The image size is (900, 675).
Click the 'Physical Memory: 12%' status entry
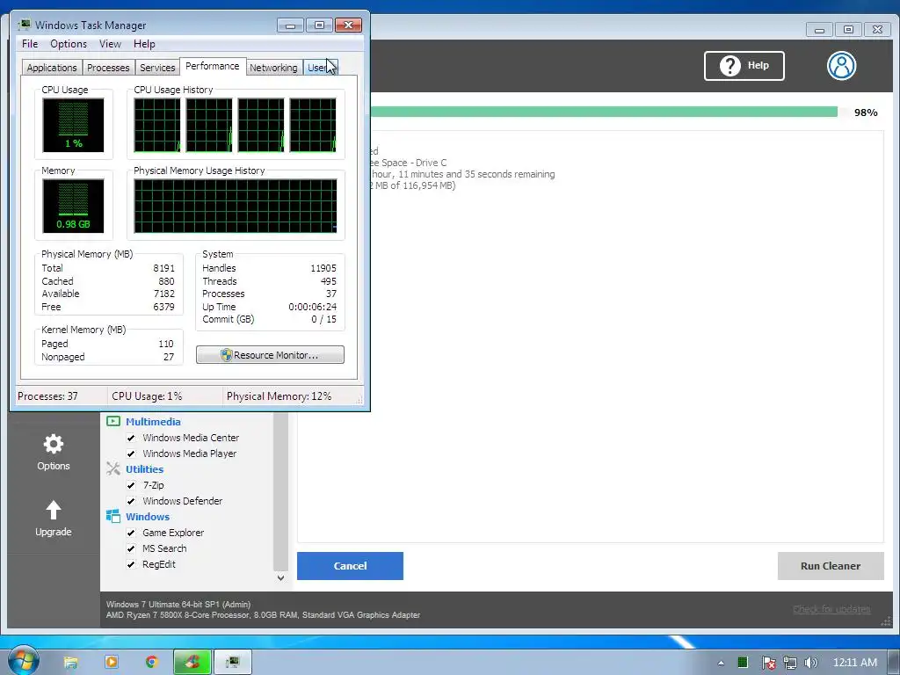tap(279, 396)
